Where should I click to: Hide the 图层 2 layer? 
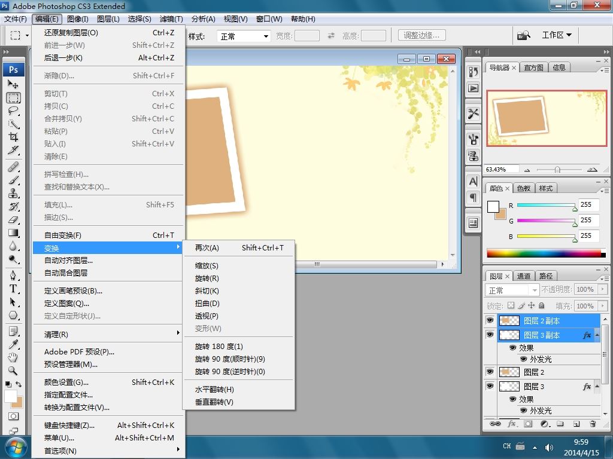coord(490,372)
